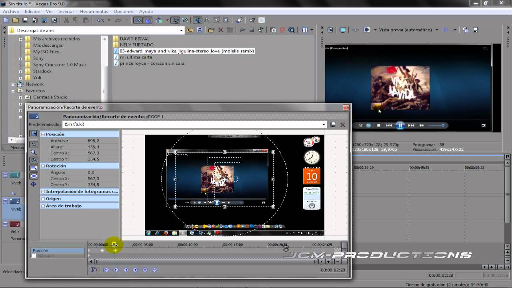
Task: Collapse the Rotación property group
Action: coord(43,166)
